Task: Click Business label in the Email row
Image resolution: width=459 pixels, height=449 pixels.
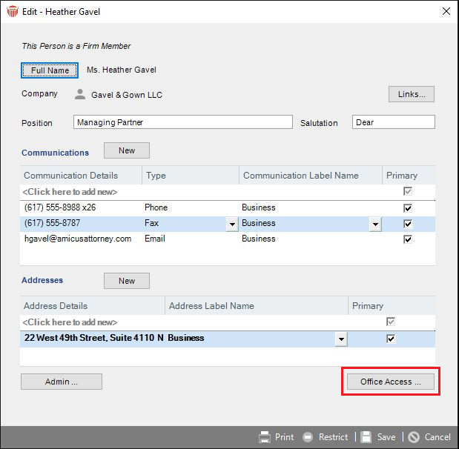Action: click(259, 239)
